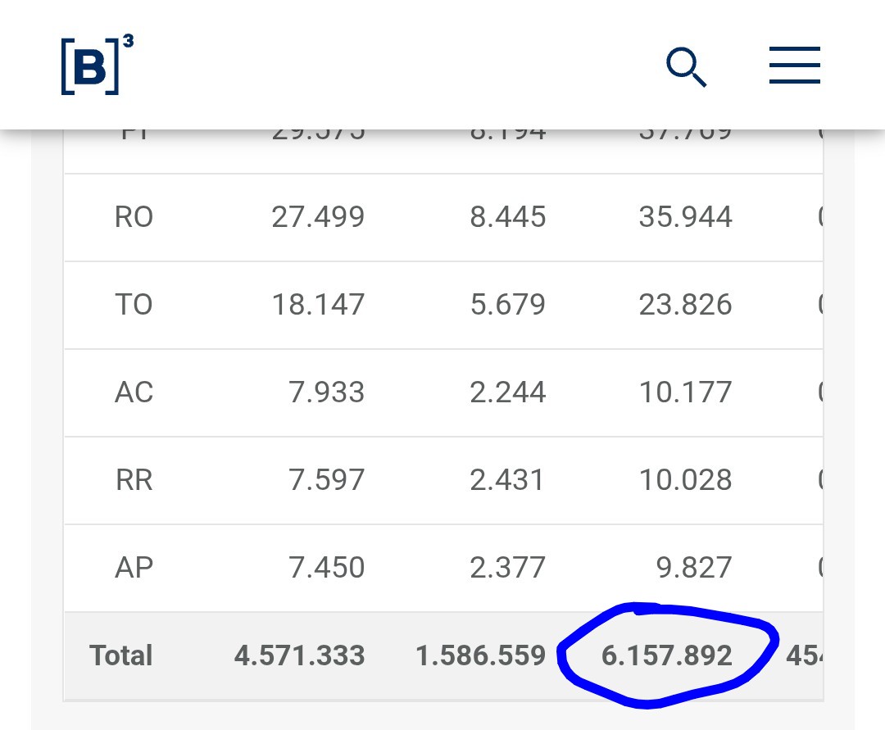Open the hamburger menu icon
Image resolution: width=885 pixels, height=730 pixels.
[794, 66]
